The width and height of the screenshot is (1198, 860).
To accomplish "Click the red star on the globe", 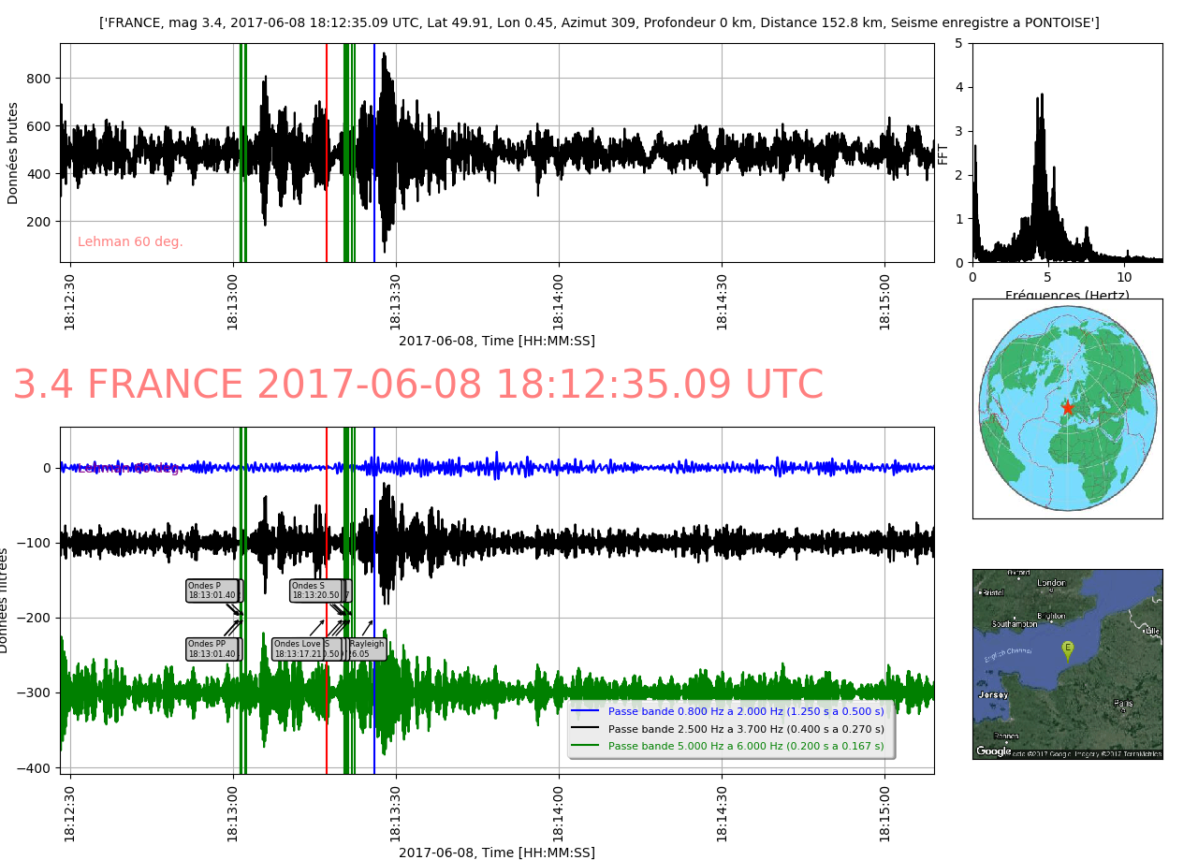I will click(1067, 407).
